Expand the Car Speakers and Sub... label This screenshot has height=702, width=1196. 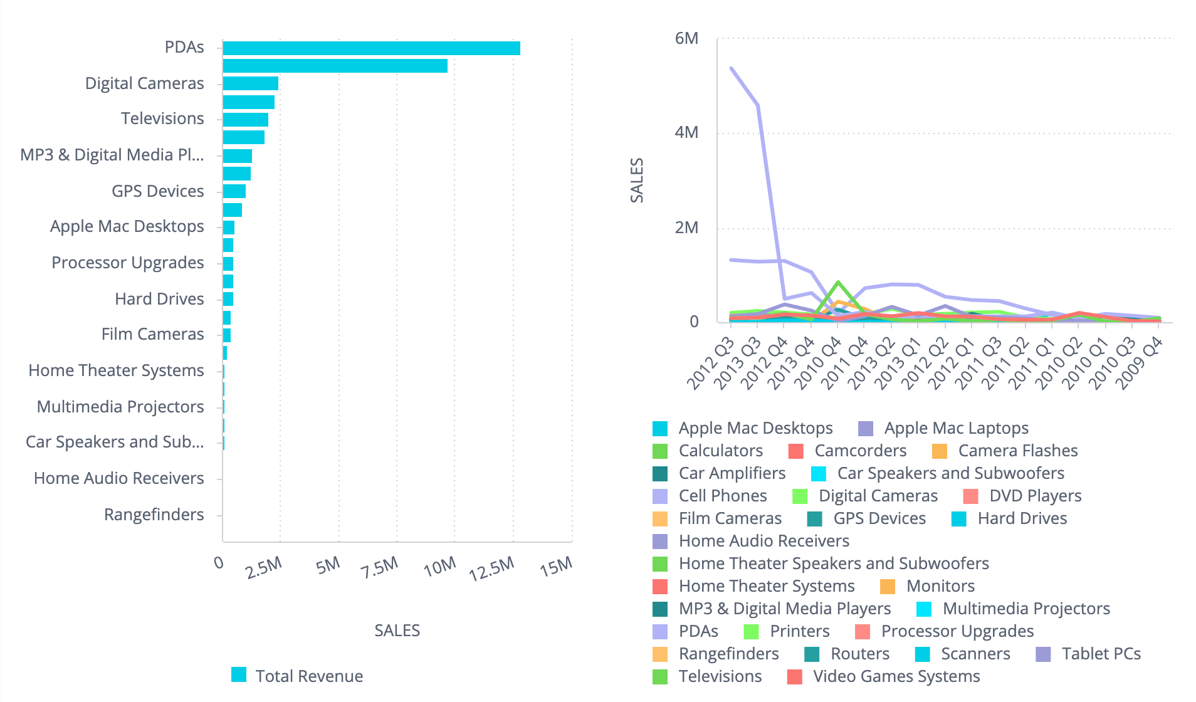click(x=115, y=441)
